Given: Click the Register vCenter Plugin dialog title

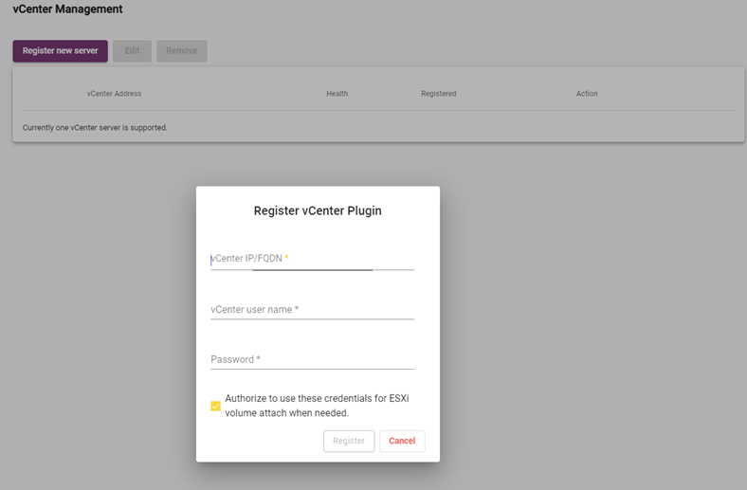Looking at the screenshot, I should coord(318,211).
